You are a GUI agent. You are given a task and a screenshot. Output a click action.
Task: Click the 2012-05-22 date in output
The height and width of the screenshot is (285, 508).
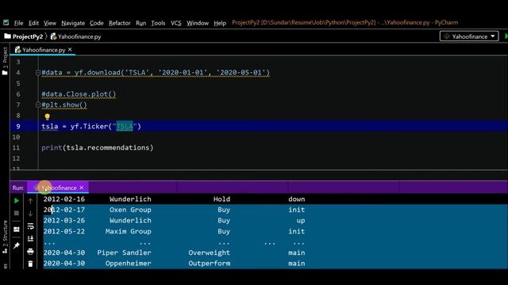coord(64,231)
